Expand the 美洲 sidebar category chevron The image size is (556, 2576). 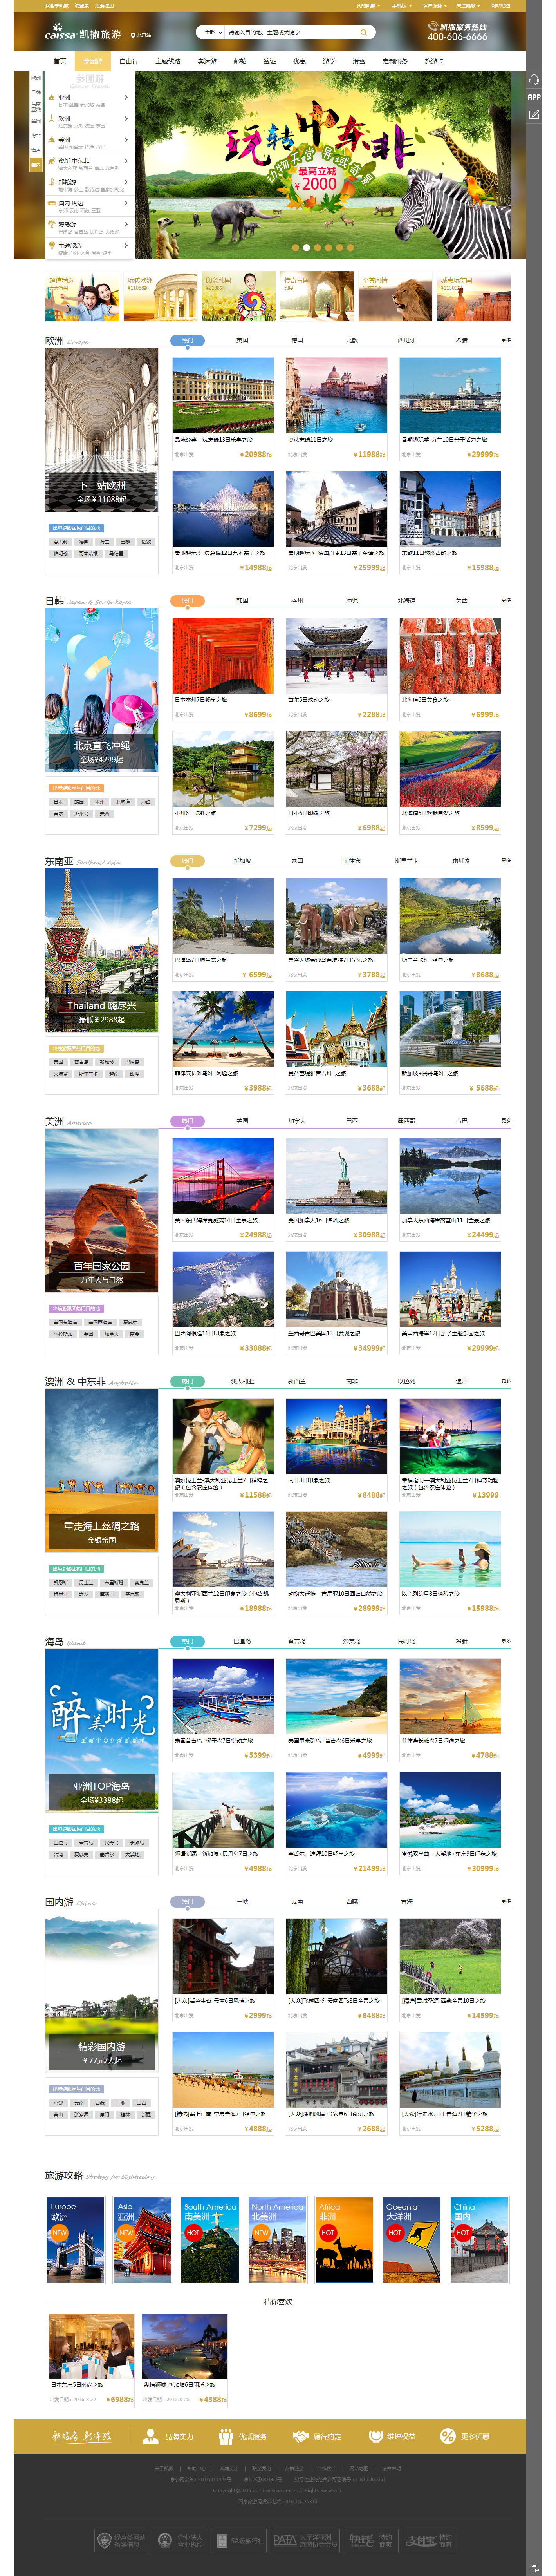click(126, 140)
